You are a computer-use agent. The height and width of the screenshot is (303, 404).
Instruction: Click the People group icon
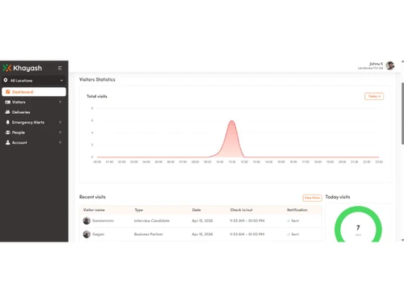pyautogui.click(x=8, y=133)
